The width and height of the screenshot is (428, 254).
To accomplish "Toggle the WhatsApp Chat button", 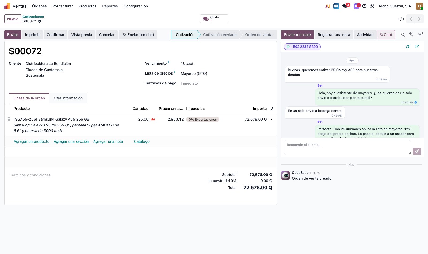I will tap(386, 35).
